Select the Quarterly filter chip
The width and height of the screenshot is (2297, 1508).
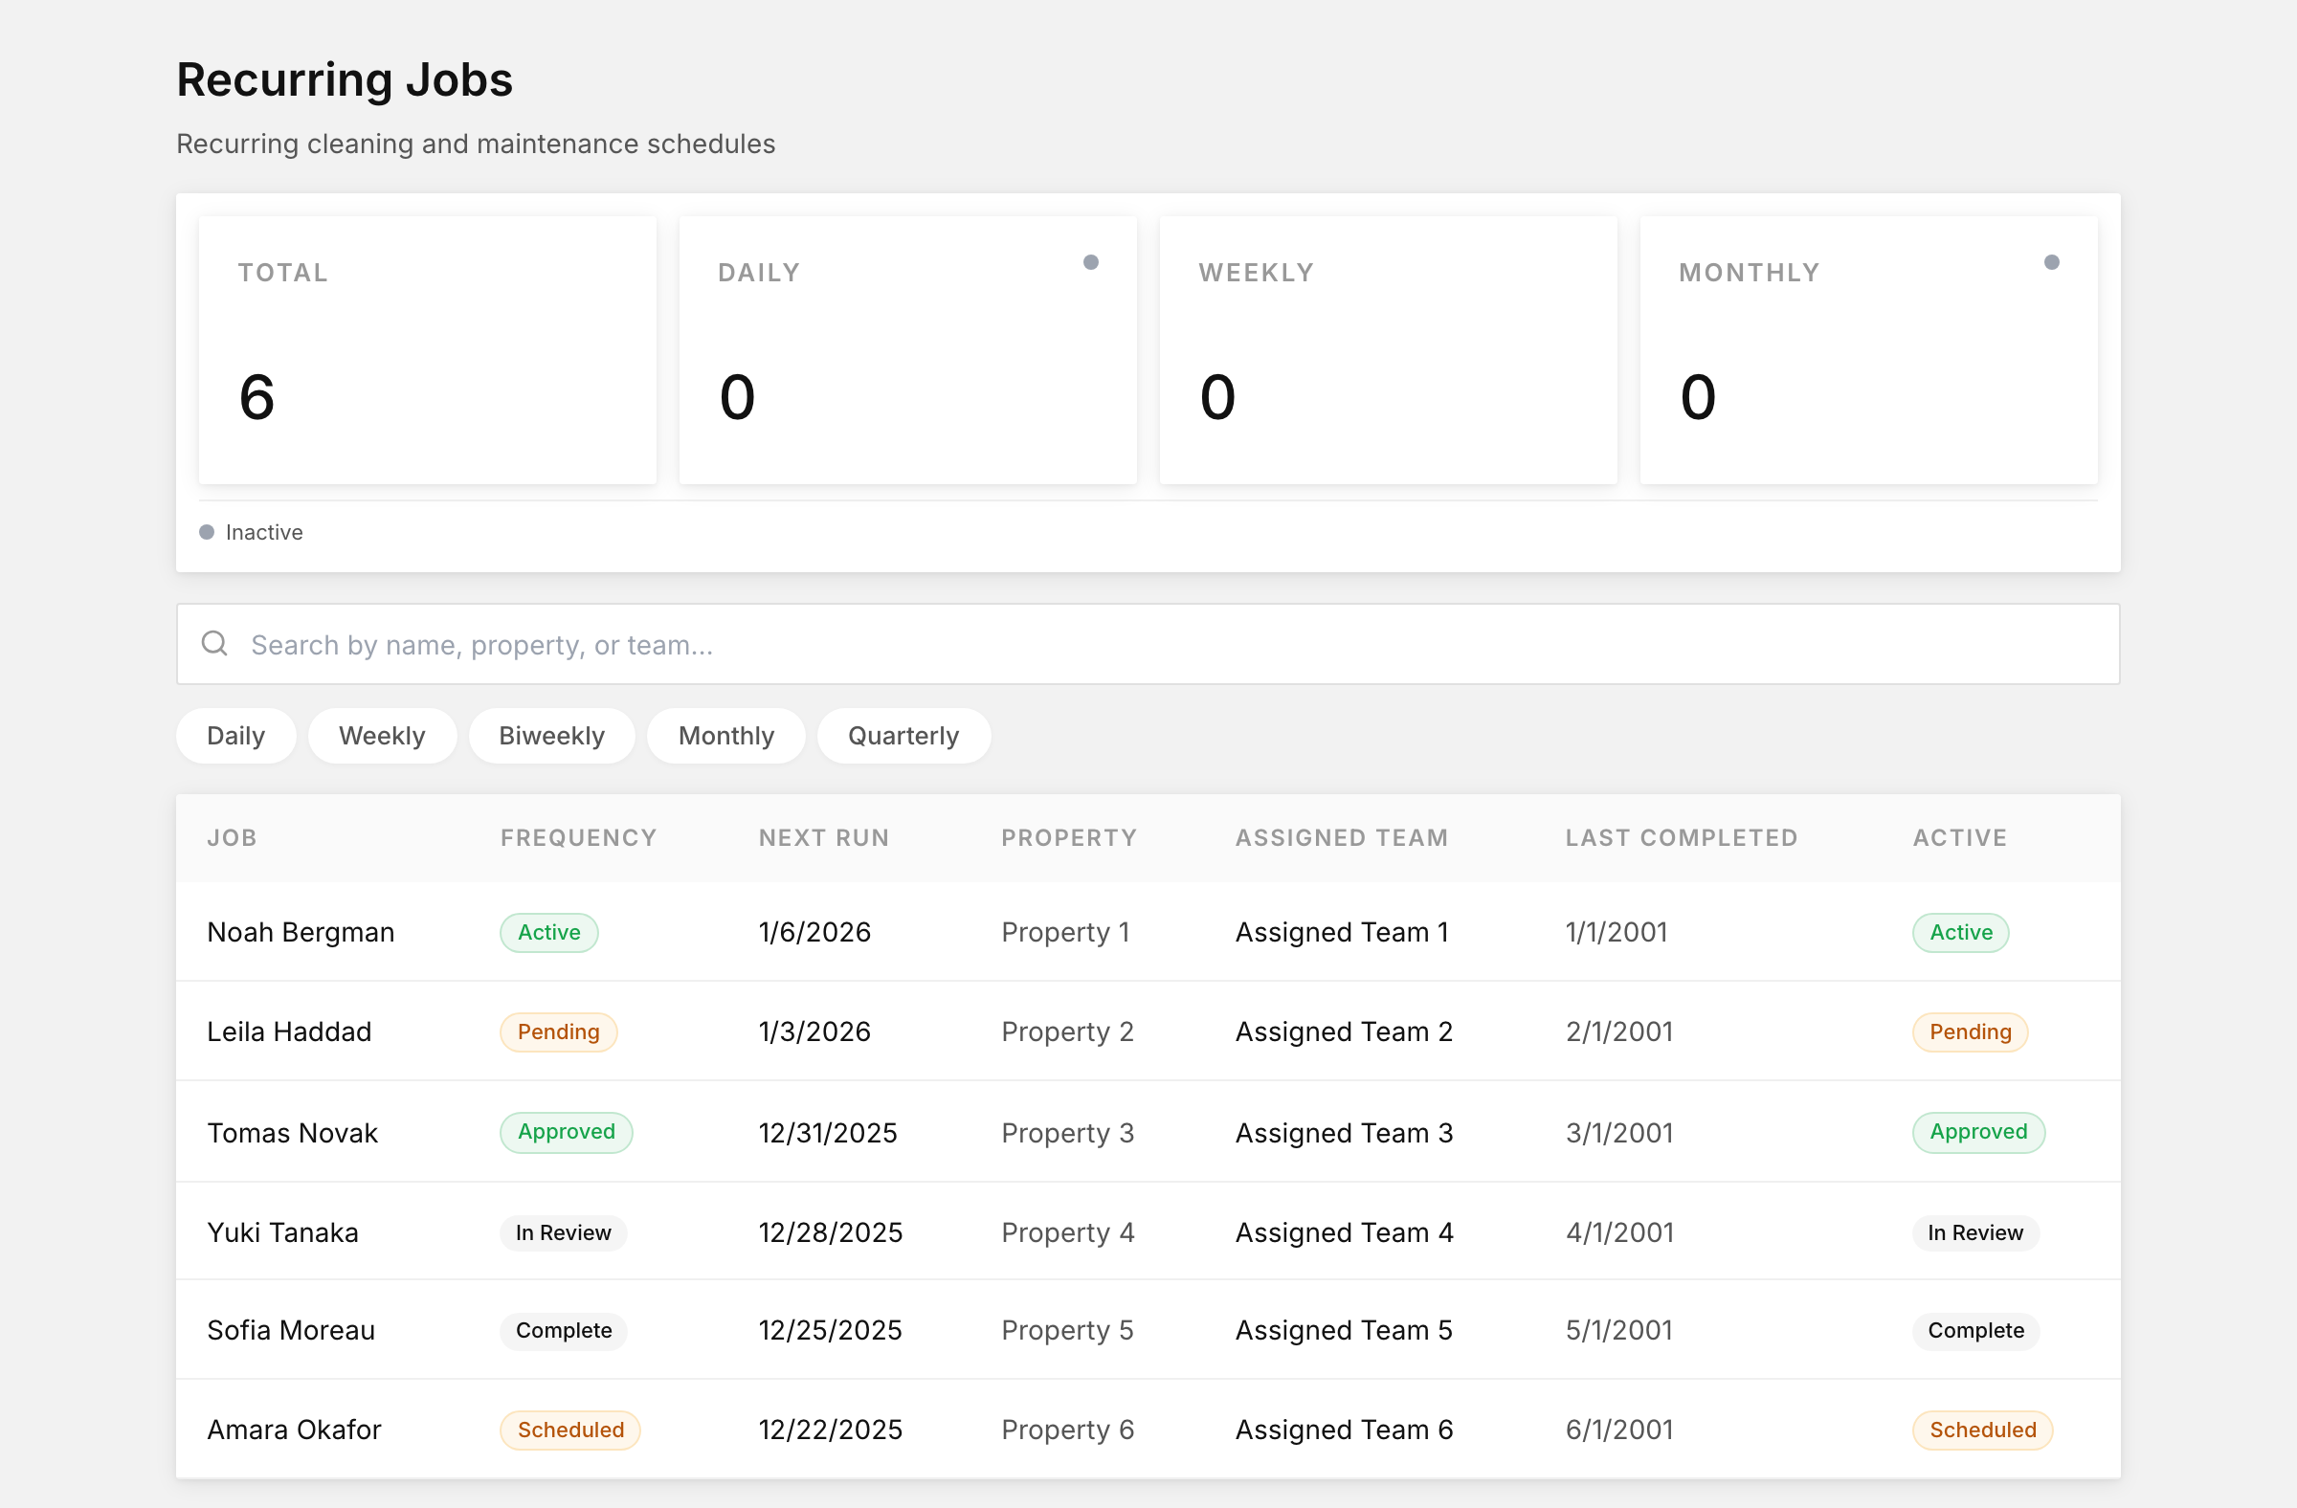tap(903, 736)
